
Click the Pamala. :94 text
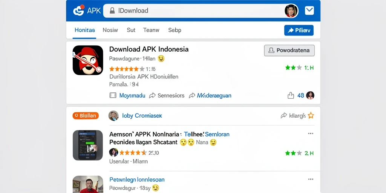coord(124,84)
